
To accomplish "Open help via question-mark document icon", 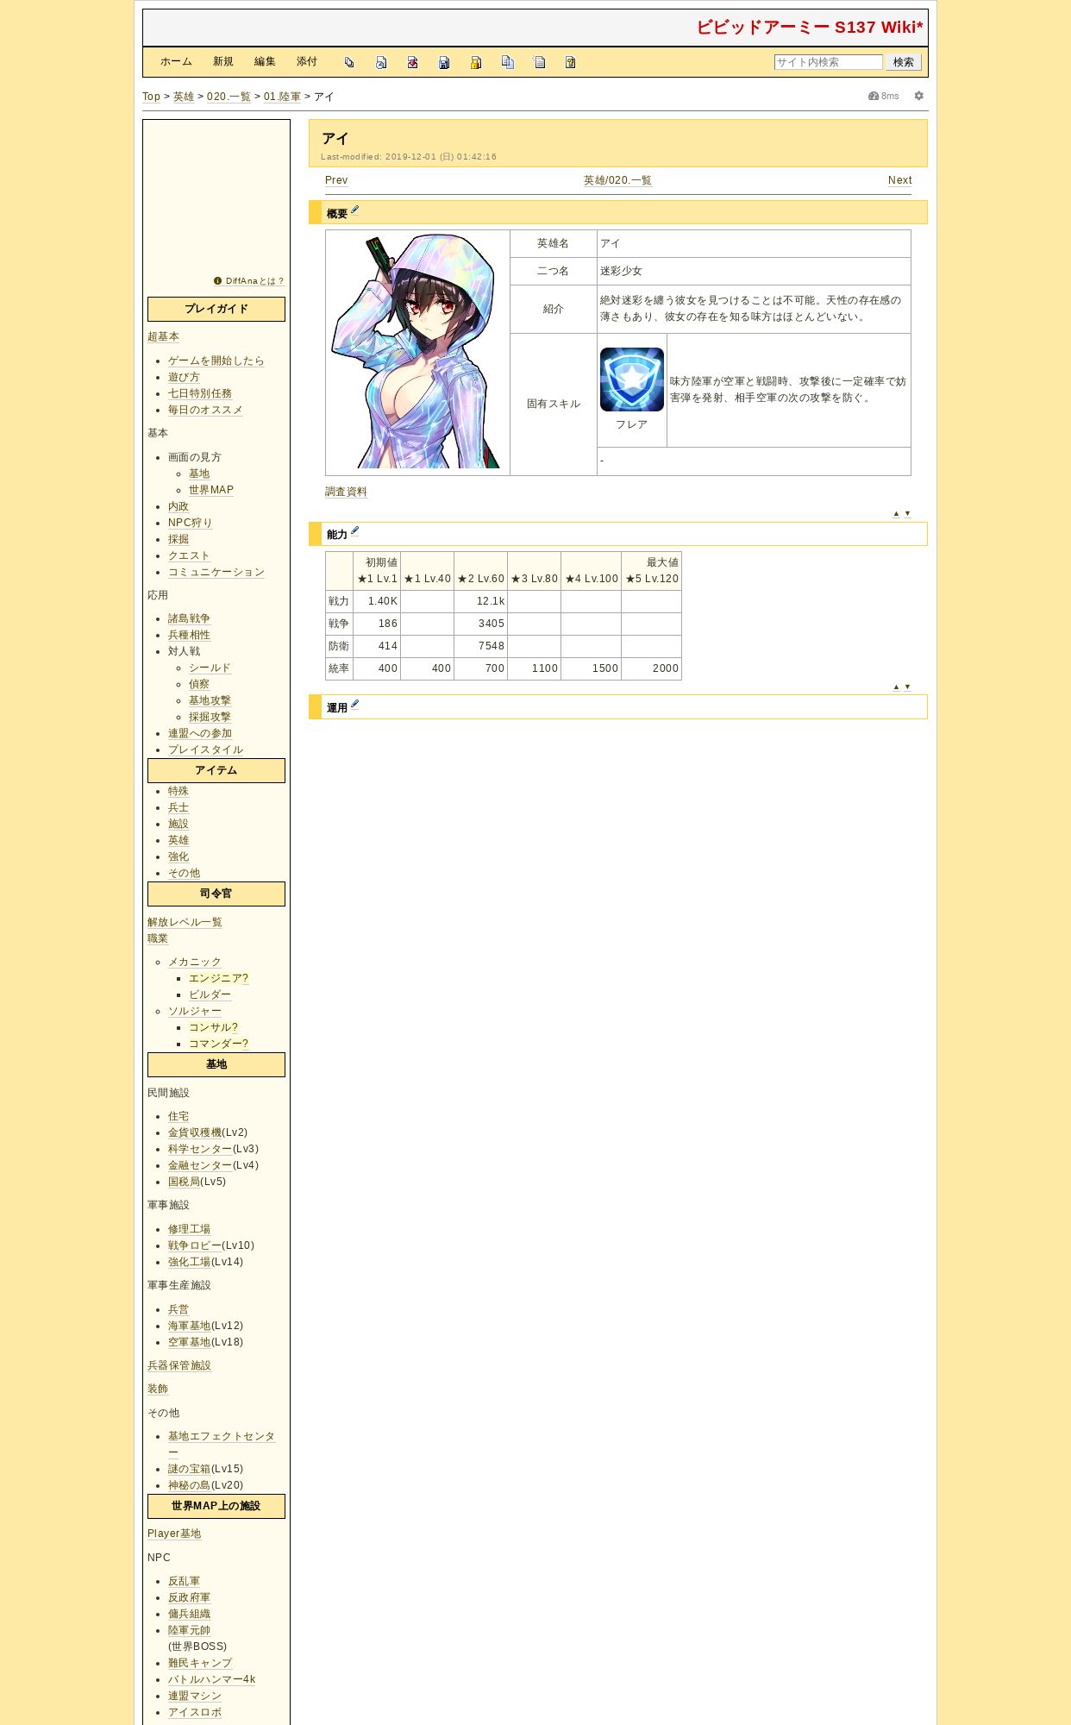I will (571, 62).
